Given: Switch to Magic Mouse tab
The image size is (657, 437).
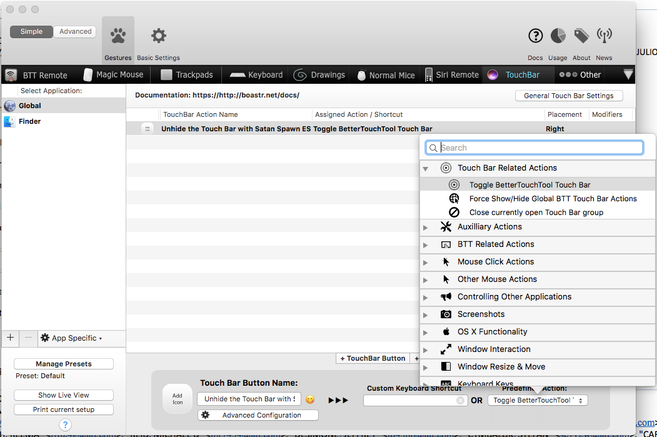Looking at the screenshot, I should pos(114,74).
